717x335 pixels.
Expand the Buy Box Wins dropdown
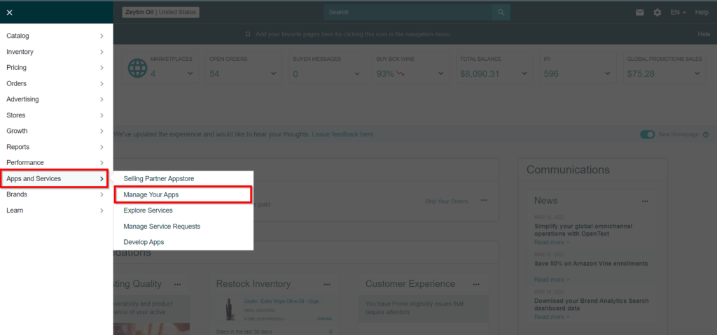point(441,73)
